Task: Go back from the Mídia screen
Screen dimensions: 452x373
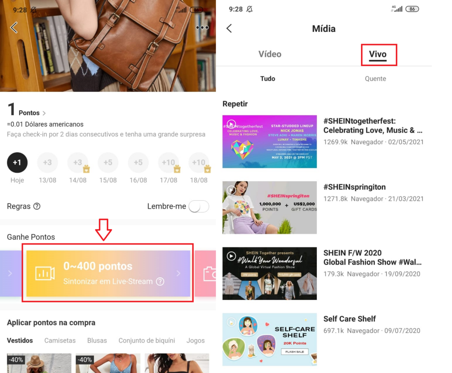Action: click(229, 28)
